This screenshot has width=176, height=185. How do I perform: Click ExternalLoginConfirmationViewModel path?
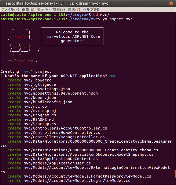pos(98,168)
